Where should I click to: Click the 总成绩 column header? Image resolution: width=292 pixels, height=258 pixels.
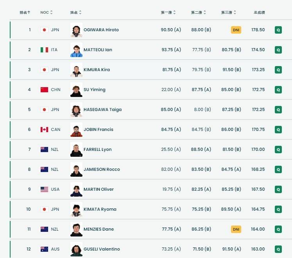tap(259, 13)
